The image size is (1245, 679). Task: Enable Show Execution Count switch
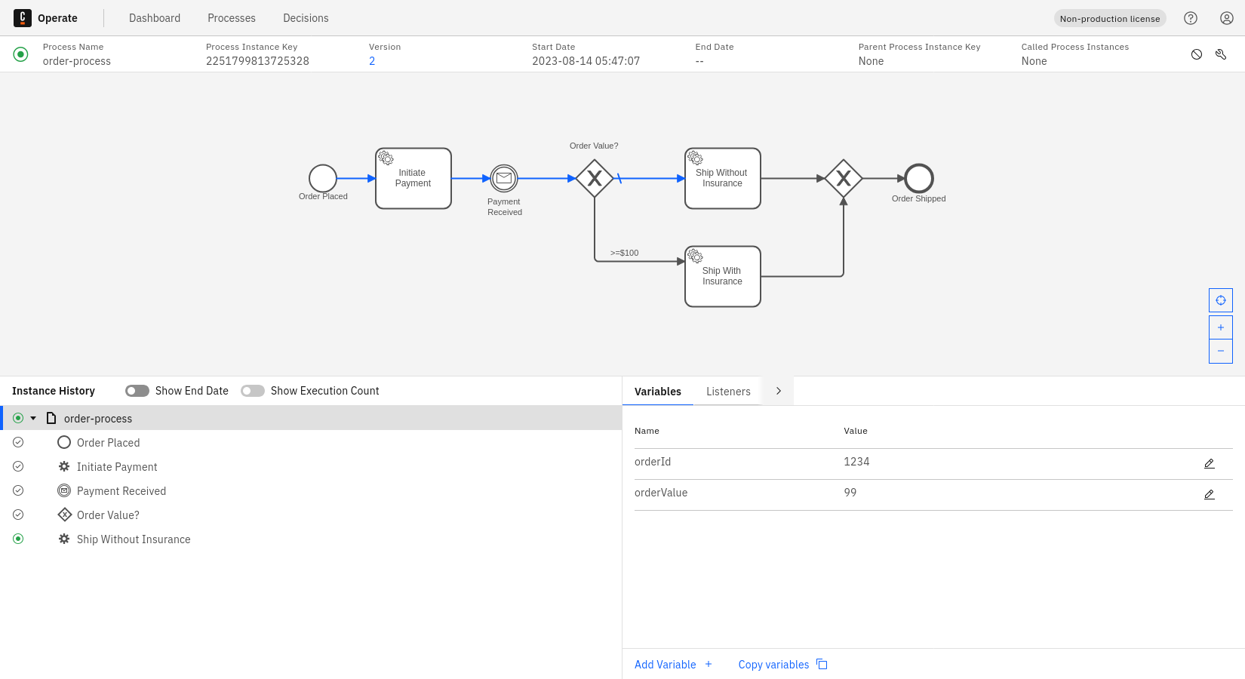click(253, 391)
